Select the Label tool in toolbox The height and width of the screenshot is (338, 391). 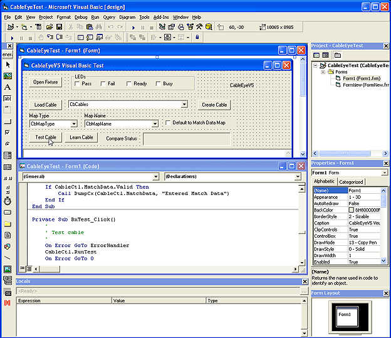point(8,87)
